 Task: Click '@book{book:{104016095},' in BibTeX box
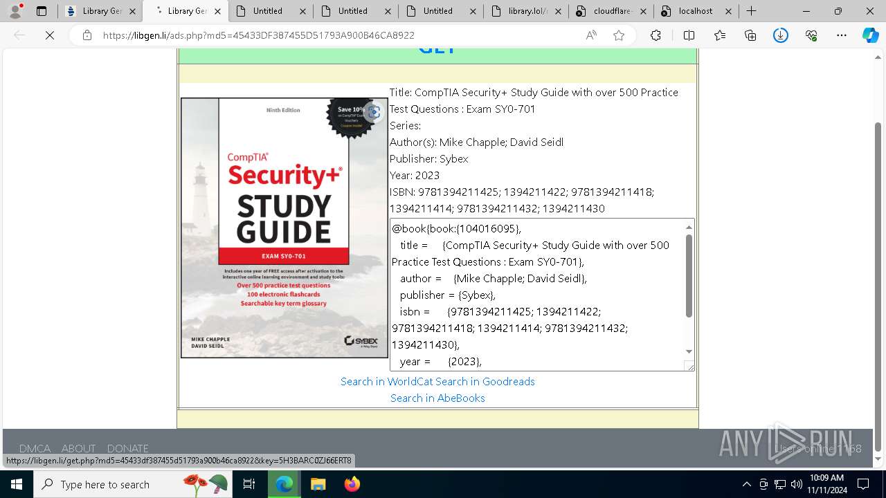456,229
